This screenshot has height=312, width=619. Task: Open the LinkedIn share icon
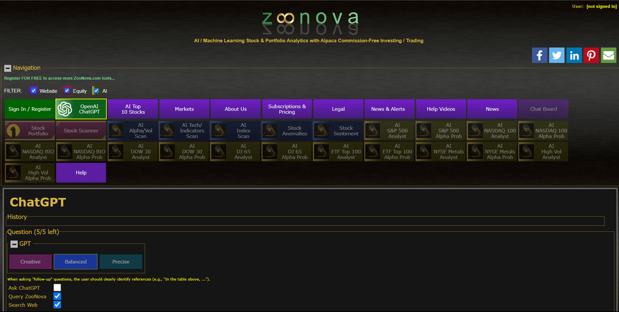coord(574,55)
